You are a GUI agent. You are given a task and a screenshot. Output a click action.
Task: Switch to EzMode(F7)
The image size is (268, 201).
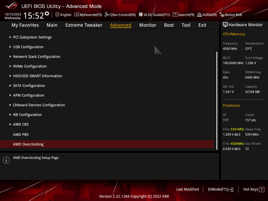point(220,189)
